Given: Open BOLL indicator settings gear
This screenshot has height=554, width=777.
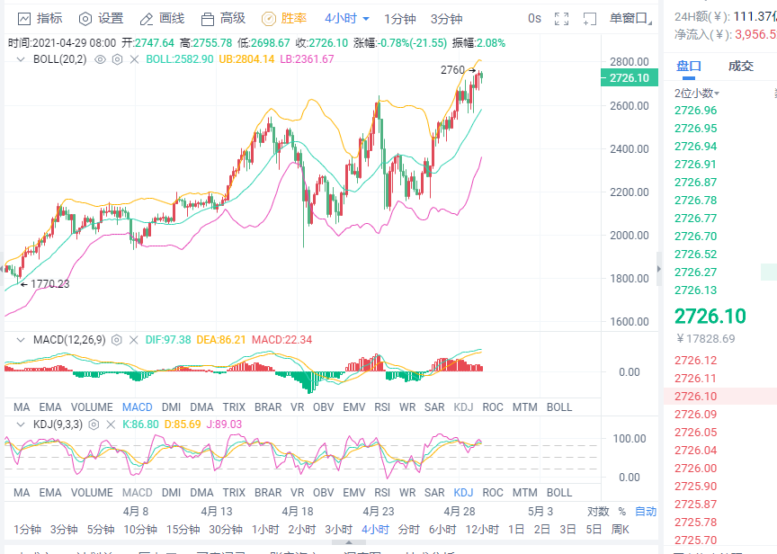Looking at the screenshot, I should 117,59.
